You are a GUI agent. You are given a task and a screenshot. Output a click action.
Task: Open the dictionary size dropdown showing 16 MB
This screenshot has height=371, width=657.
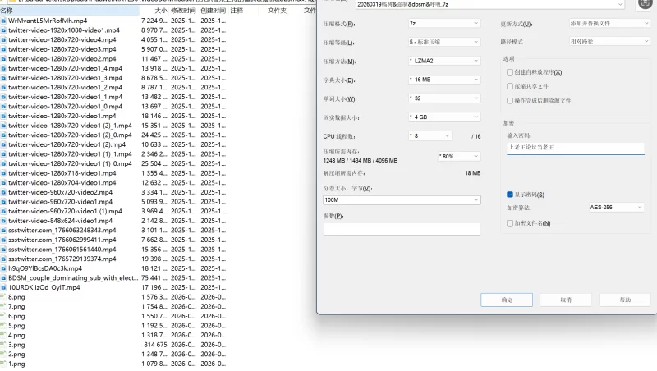tap(444, 80)
